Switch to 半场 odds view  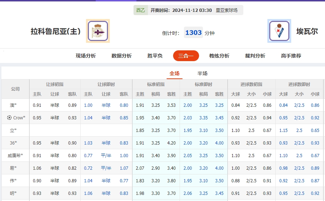pos(202,74)
